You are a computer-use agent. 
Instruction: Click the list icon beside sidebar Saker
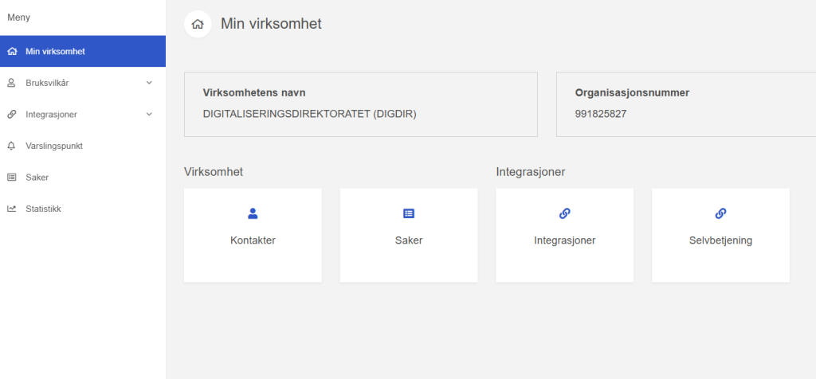tap(11, 178)
